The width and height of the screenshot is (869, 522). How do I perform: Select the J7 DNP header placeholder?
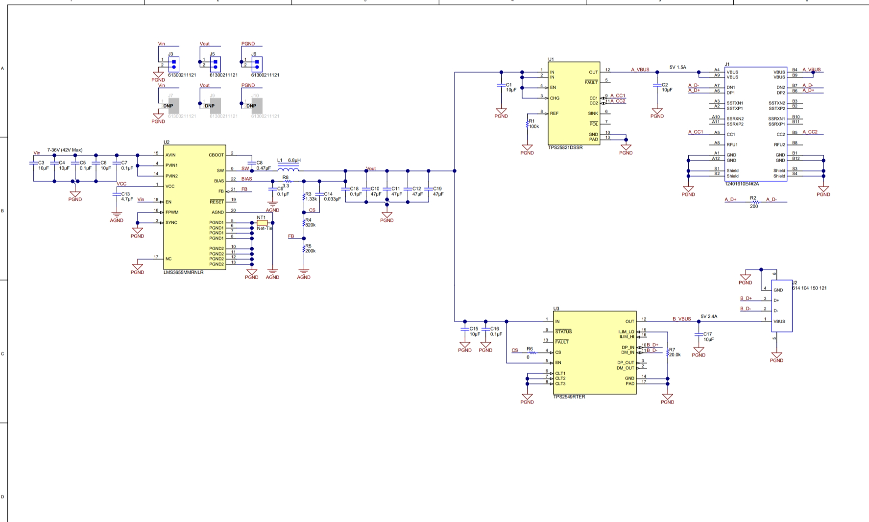173,106
